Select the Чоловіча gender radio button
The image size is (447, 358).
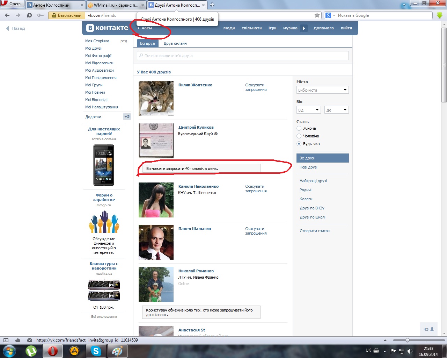[299, 136]
